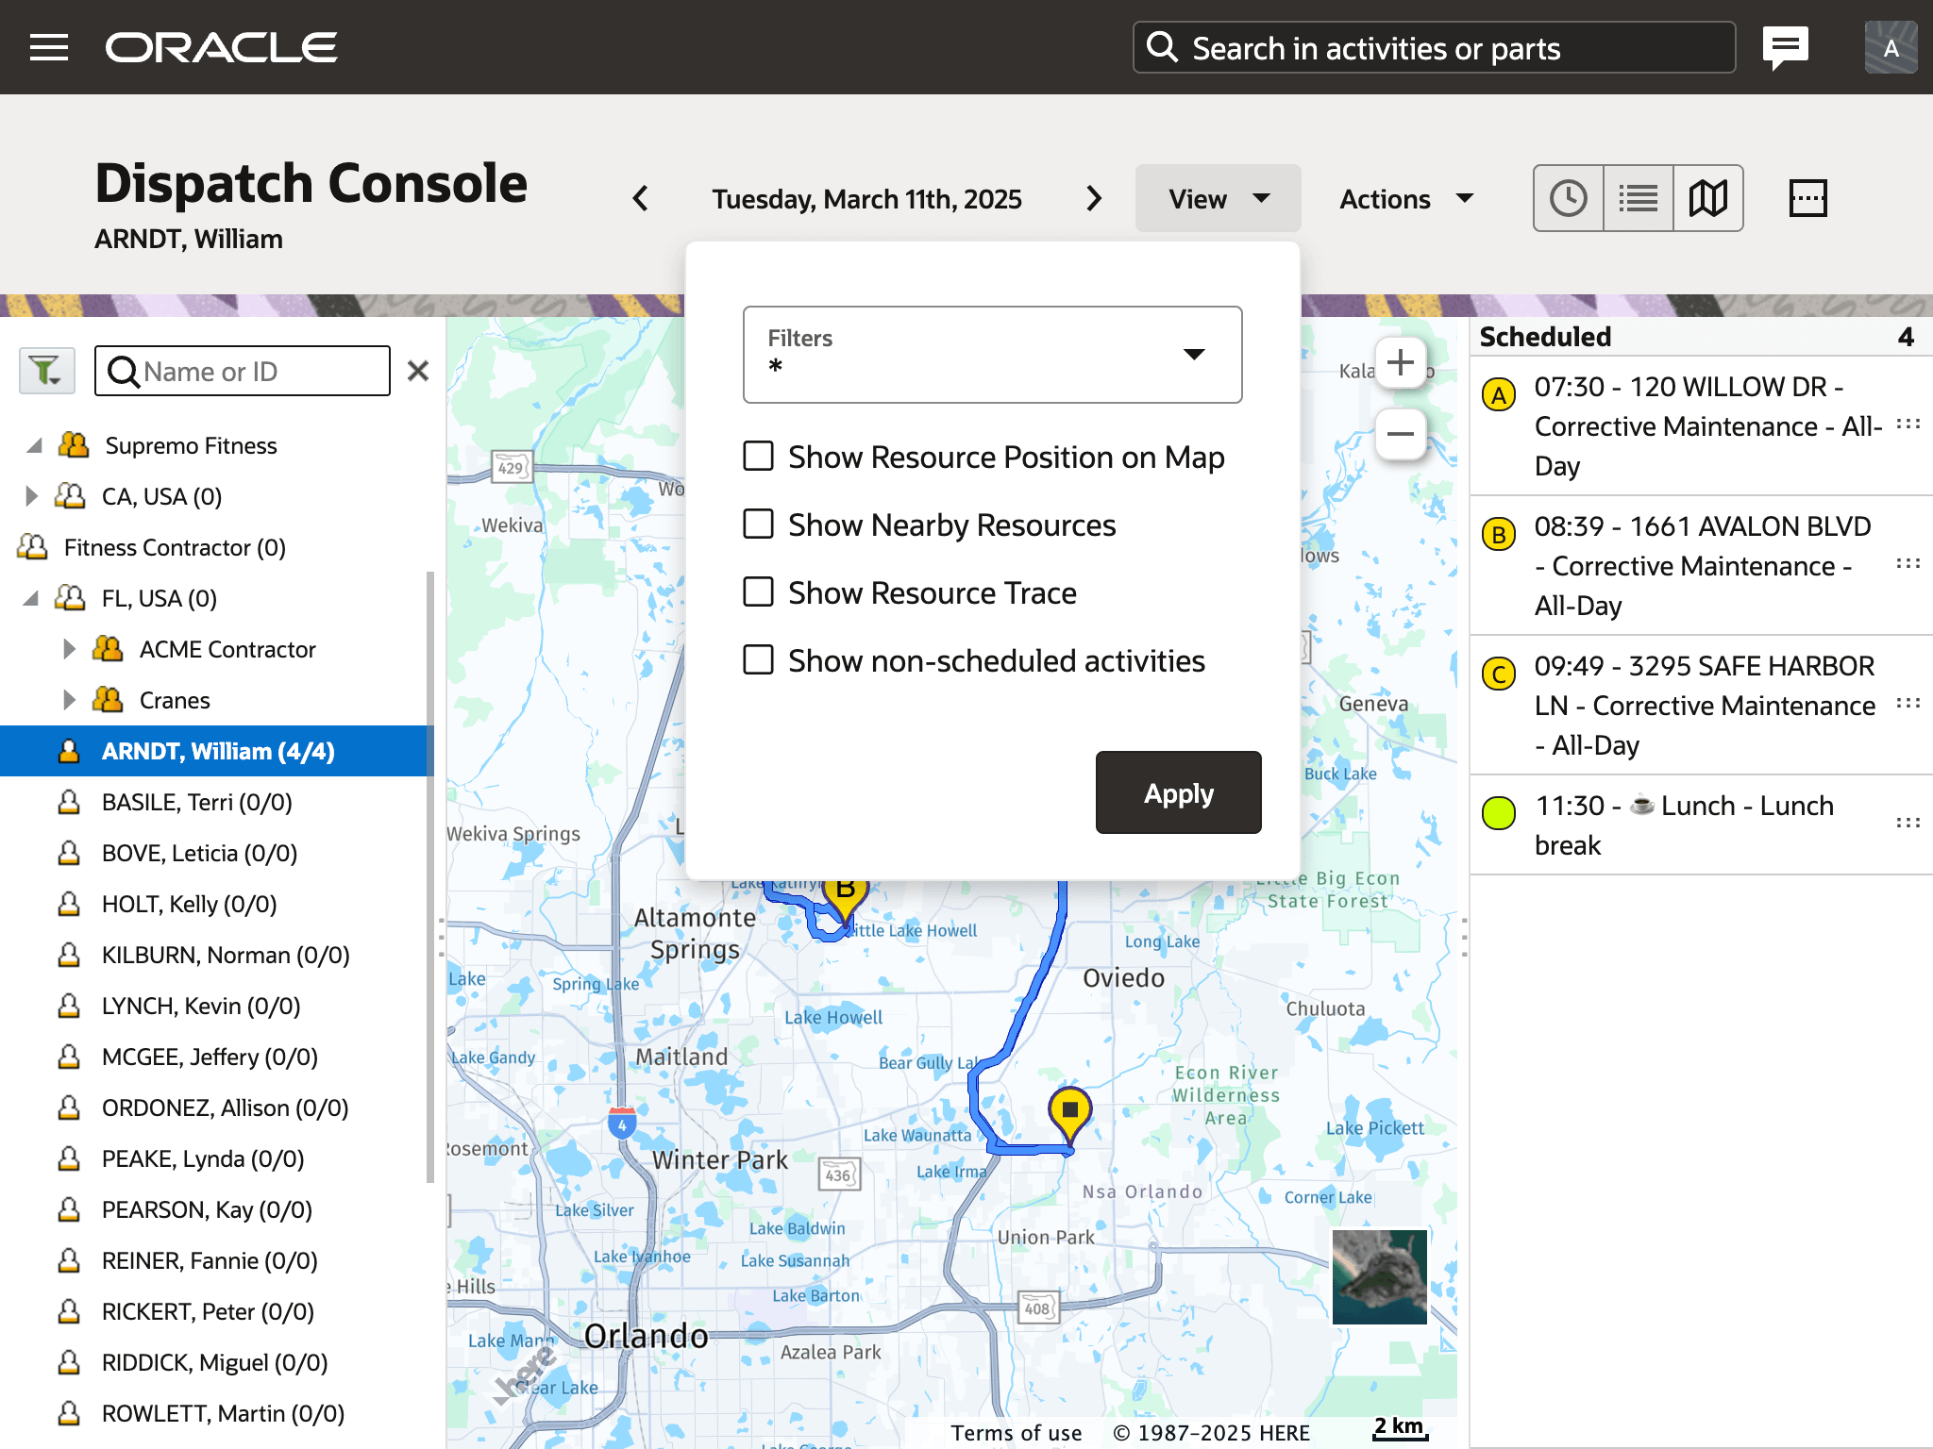The height and width of the screenshot is (1449, 1933).
Task: Open the Filters dropdown
Action: click(x=992, y=355)
